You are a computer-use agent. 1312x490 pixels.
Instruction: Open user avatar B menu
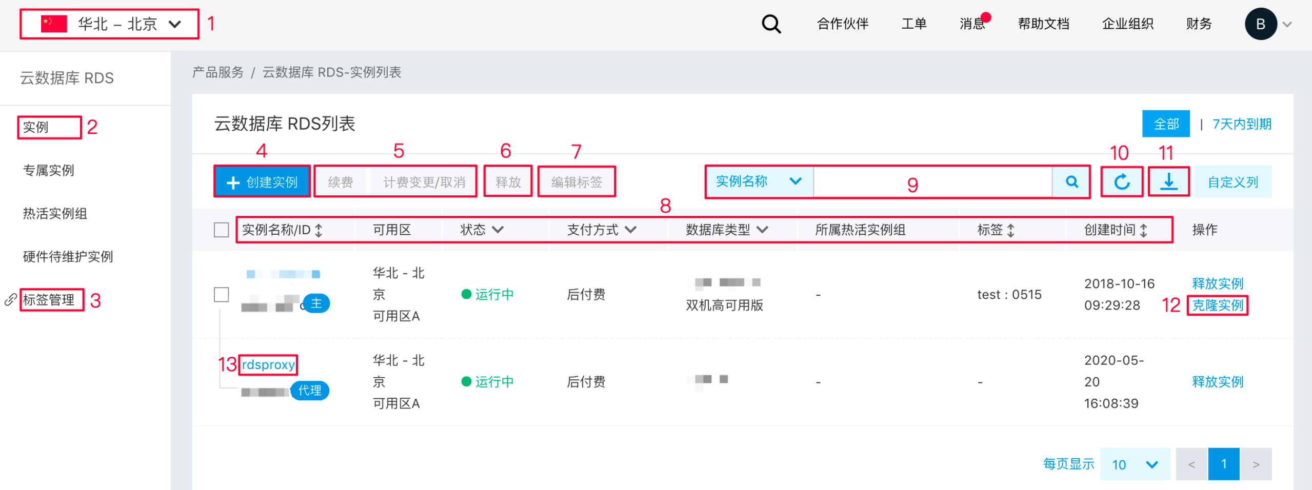point(1260,24)
